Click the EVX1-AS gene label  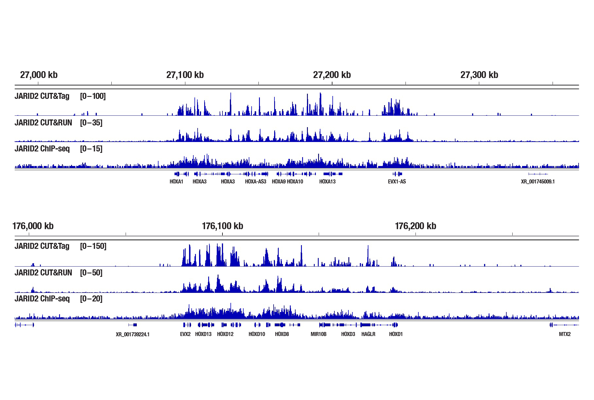coord(397,182)
